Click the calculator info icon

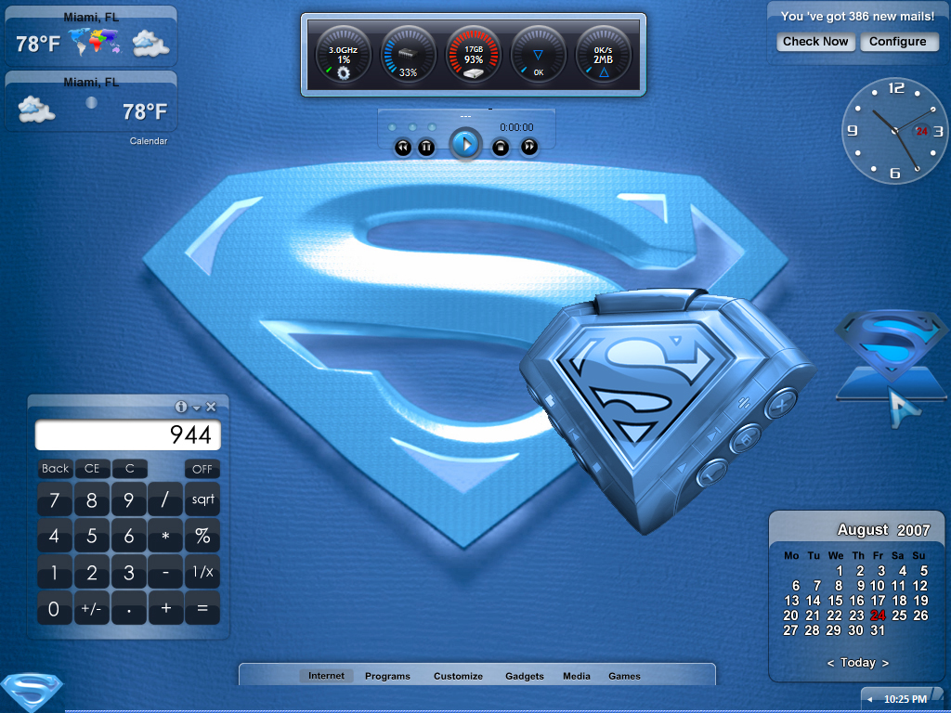pos(181,407)
